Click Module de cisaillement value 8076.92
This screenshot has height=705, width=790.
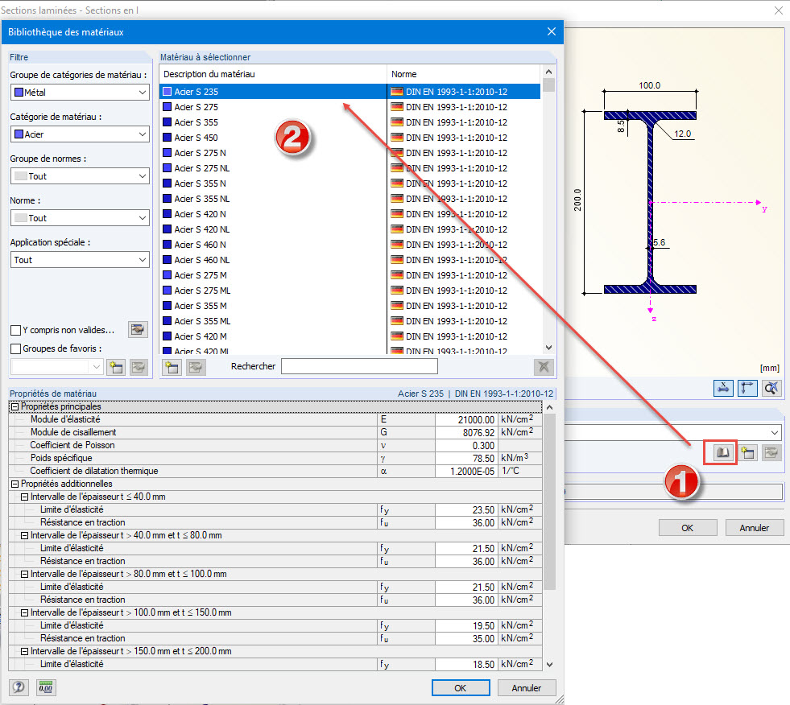click(466, 432)
